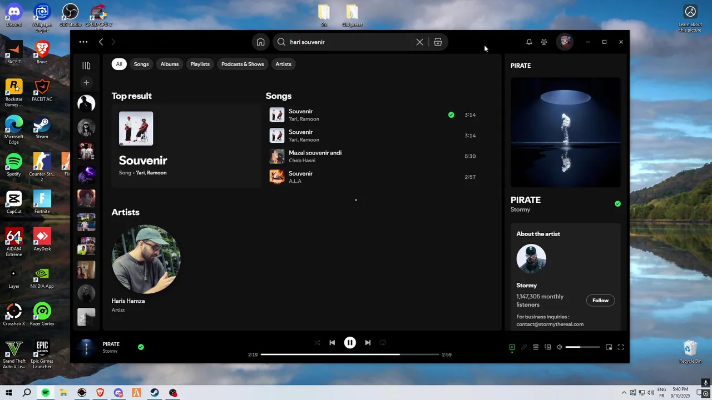Image resolution: width=712 pixels, height=400 pixels.
Task: Open the Sfx folder on desktop
Action: (324, 16)
